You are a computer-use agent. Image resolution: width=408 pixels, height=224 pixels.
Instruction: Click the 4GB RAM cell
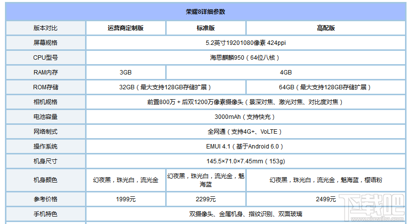pos(286,73)
